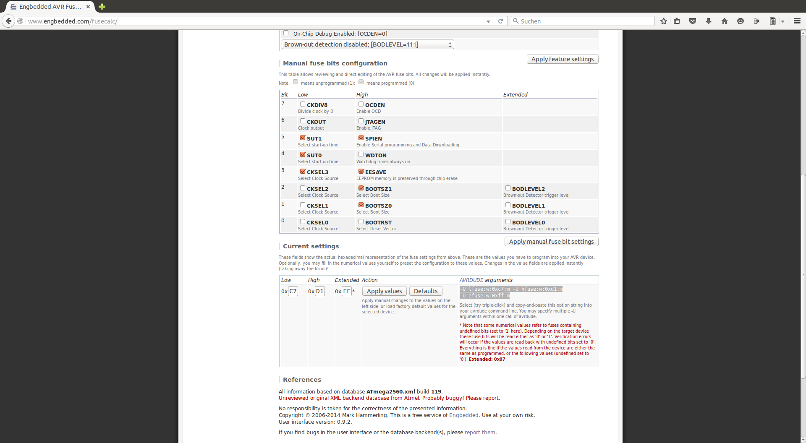This screenshot has height=443, width=806.
Task: Open the Engbedded link
Action: (x=464, y=415)
